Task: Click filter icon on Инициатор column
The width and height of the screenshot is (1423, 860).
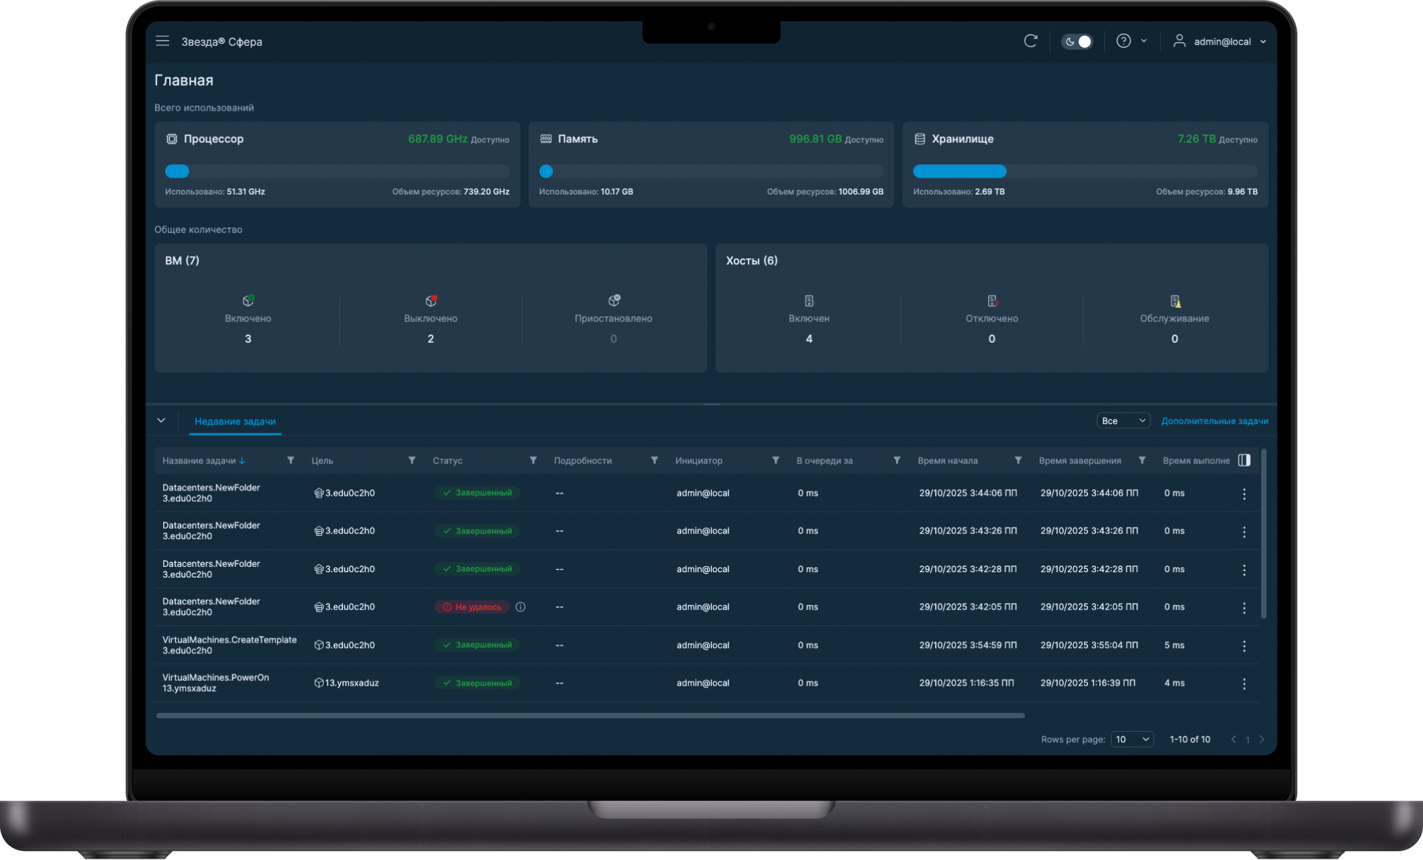Action: pos(775,460)
